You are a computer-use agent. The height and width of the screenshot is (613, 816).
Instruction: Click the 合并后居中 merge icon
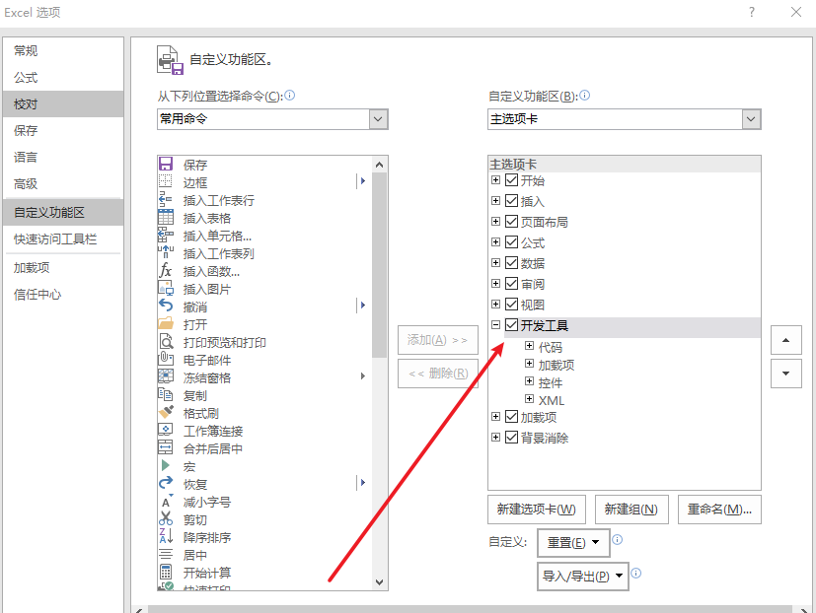(x=166, y=447)
